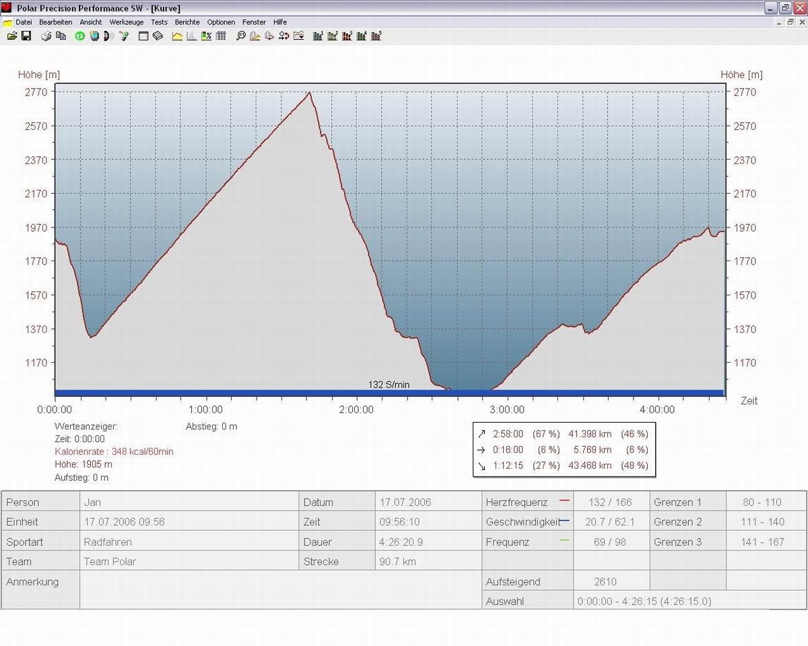Viewport: 808px width, 646px height.
Task: Click the red Herzfrequenz color line
Action: (564, 501)
